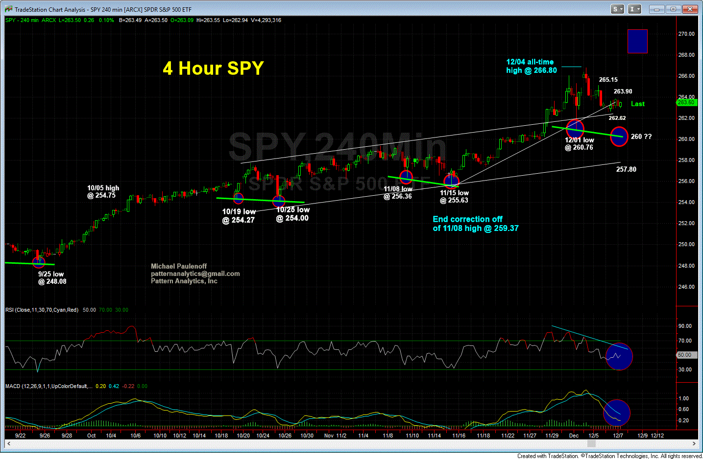Click the '9/25 low @ 248.08' label
The image size is (703, 459).
52,277
